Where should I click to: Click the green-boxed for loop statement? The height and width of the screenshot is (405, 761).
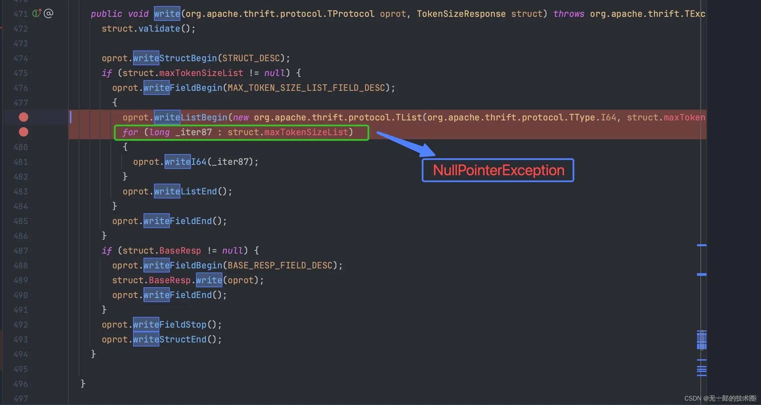pyautogui.click(x=237, y=132)
